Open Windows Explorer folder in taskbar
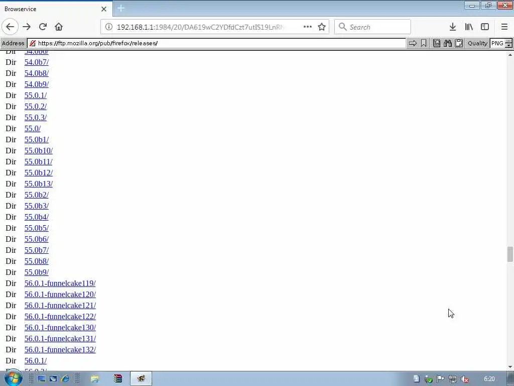 tap(95, 379)
